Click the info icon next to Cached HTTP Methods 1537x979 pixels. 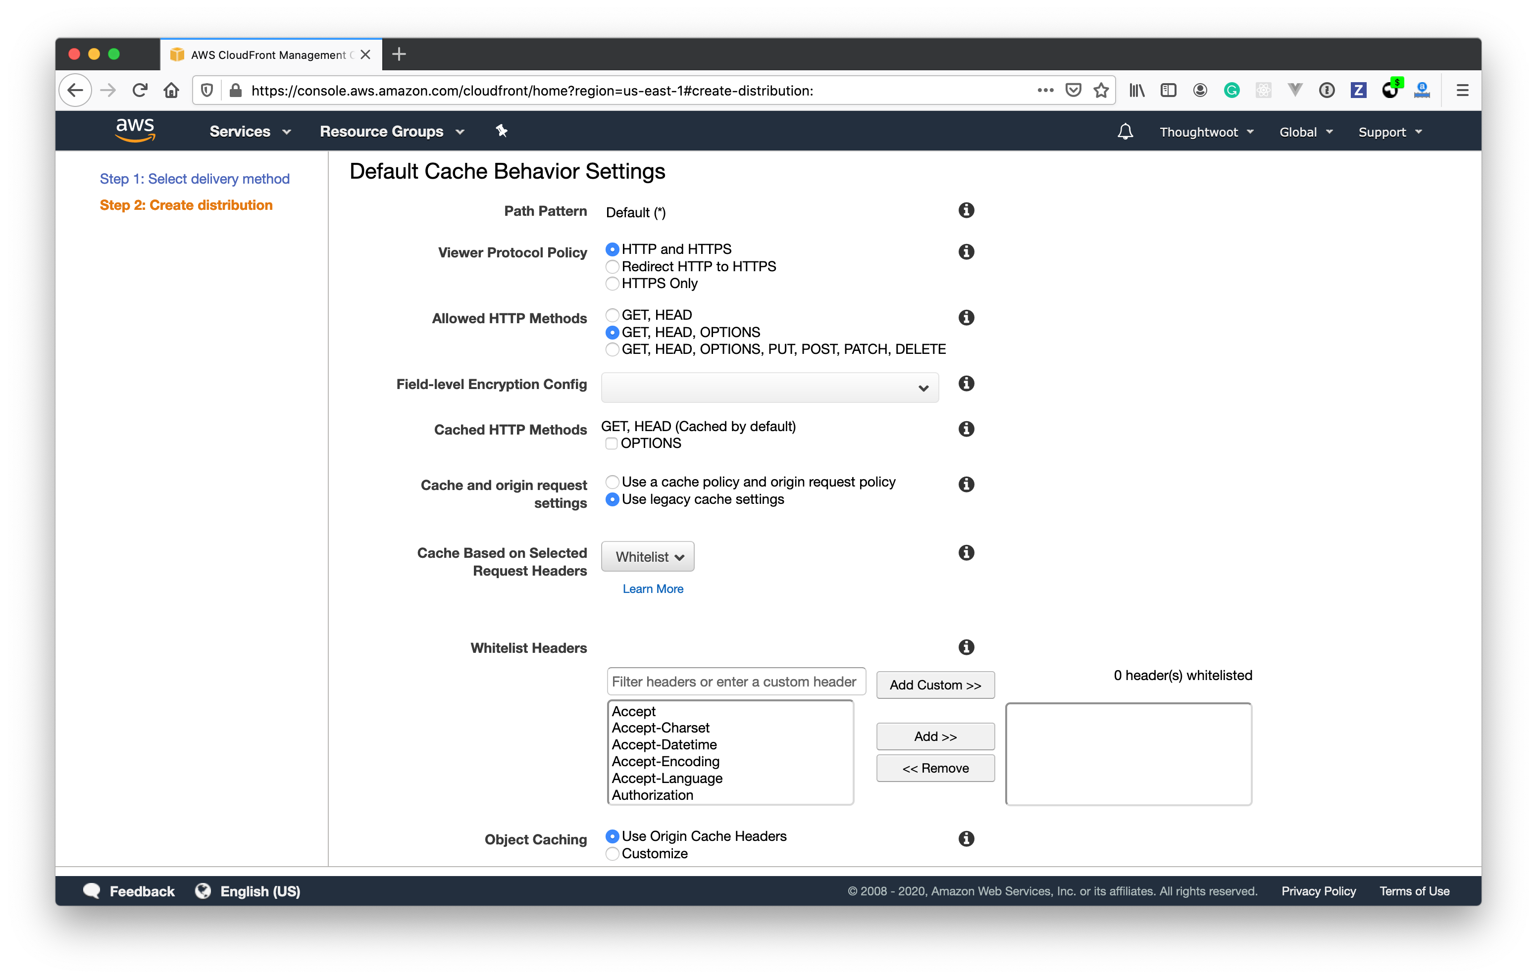click(x=965, y=429)
